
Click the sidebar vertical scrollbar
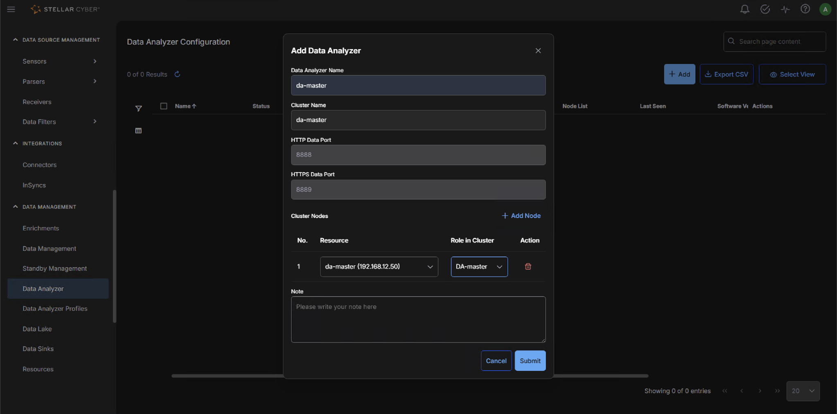115,256
